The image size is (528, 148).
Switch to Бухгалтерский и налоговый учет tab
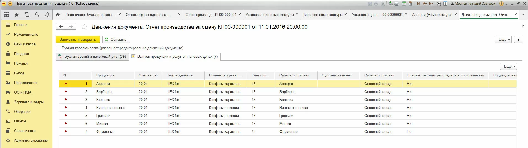tap(92, 57)
